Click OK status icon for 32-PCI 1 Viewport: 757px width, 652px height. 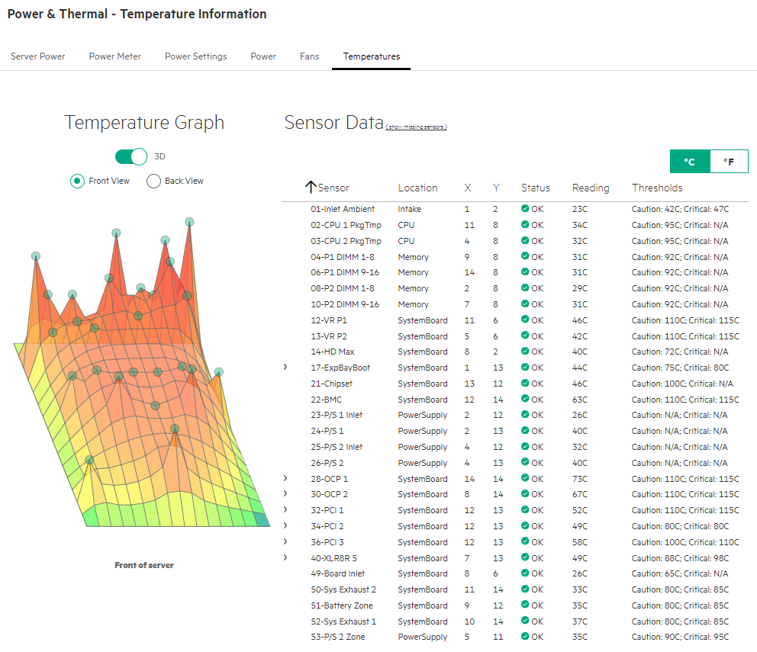(x=525, y=509)
